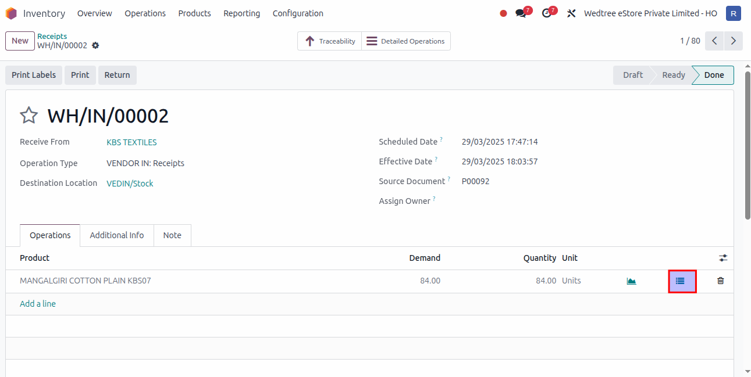This screenshot has height=377, width=751.
Task: Delete the Mangalgiri Cotton line with trash icon
Action: 721,281
